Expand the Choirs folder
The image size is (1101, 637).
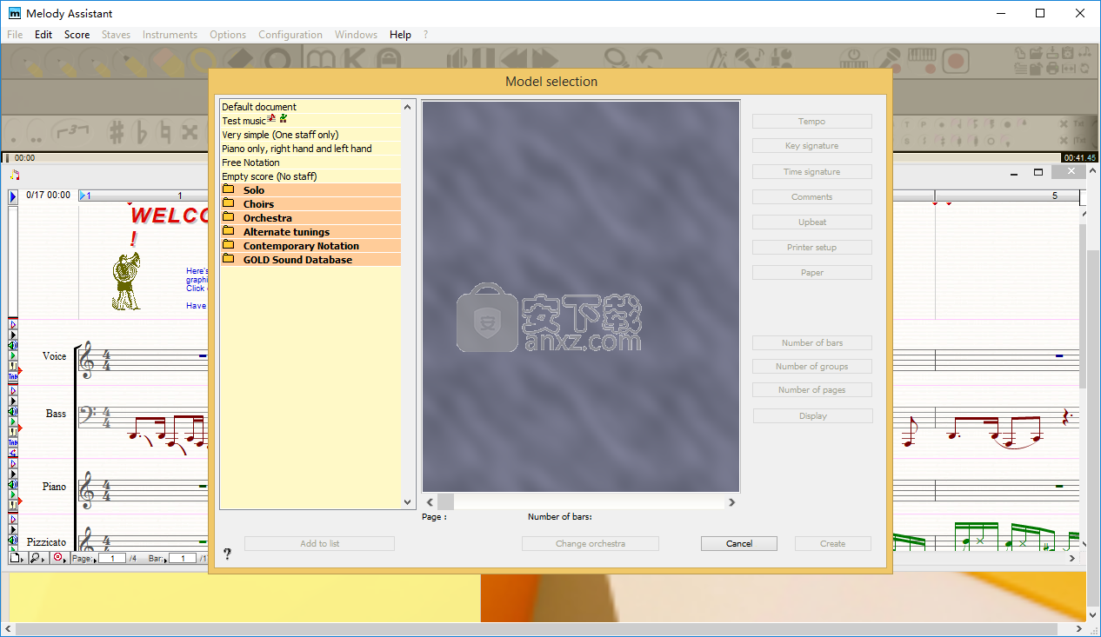coord(310,204)
